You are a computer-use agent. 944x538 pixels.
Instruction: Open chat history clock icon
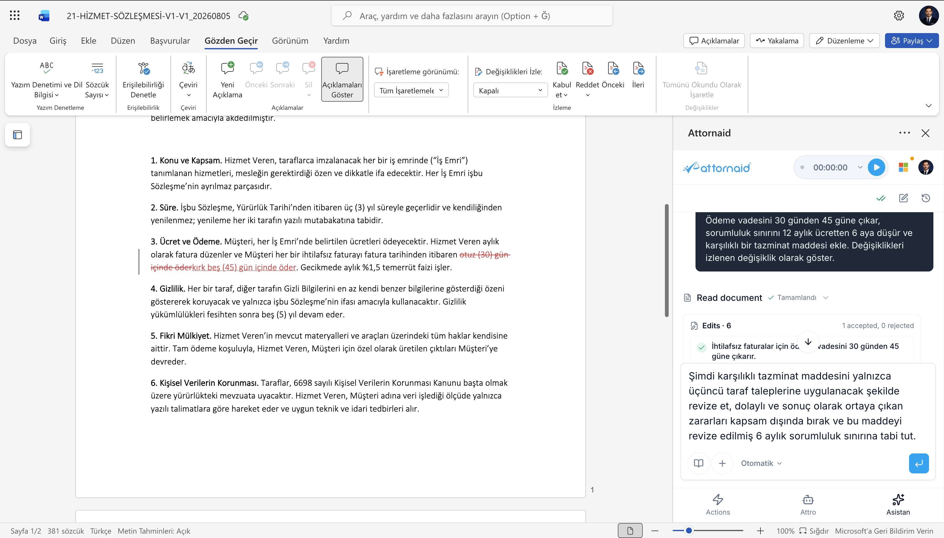[x=926, y=198]
